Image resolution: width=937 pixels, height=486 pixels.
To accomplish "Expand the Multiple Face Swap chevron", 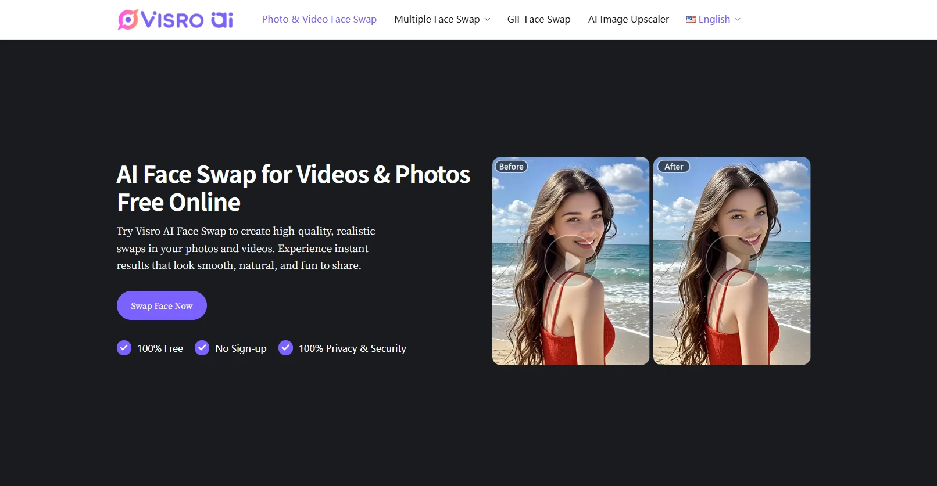I will click(487, 20).
